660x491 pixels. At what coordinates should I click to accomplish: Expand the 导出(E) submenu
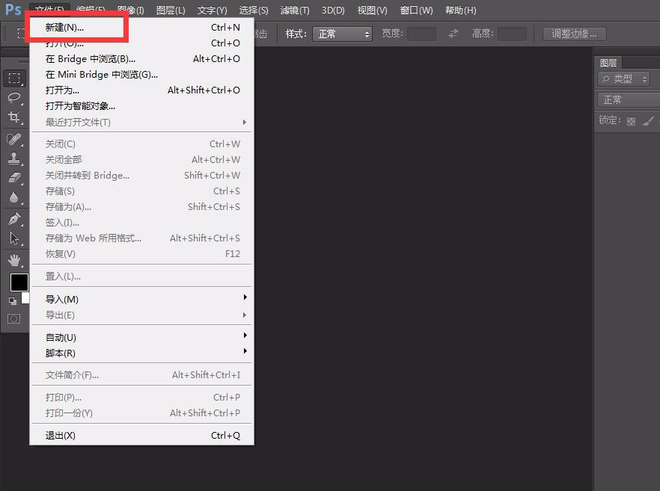[141, 315]
